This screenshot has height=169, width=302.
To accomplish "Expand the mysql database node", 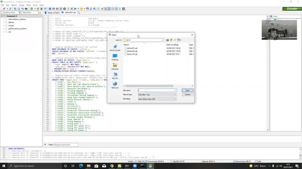I will pos(4,25).
